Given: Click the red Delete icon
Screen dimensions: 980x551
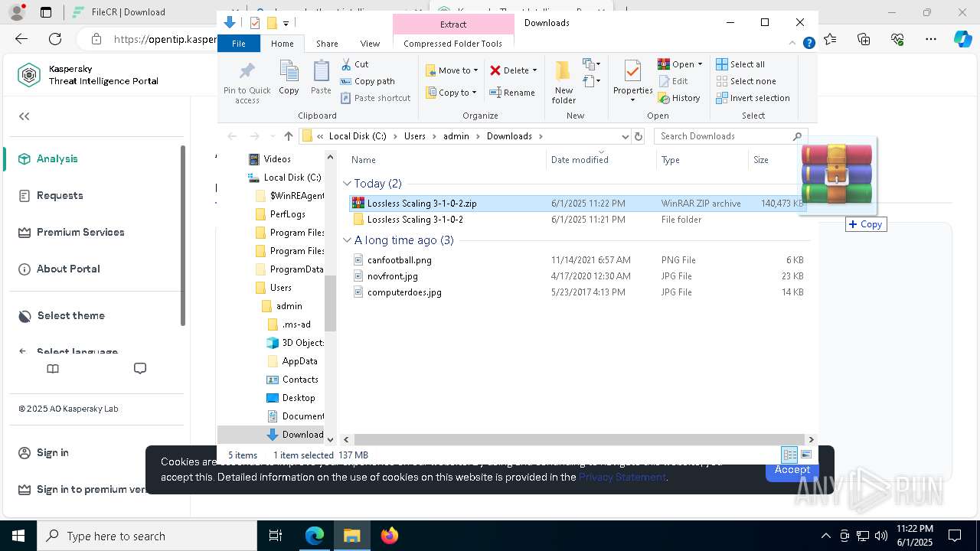Looking at the screenshot, I should coord(495,70).
